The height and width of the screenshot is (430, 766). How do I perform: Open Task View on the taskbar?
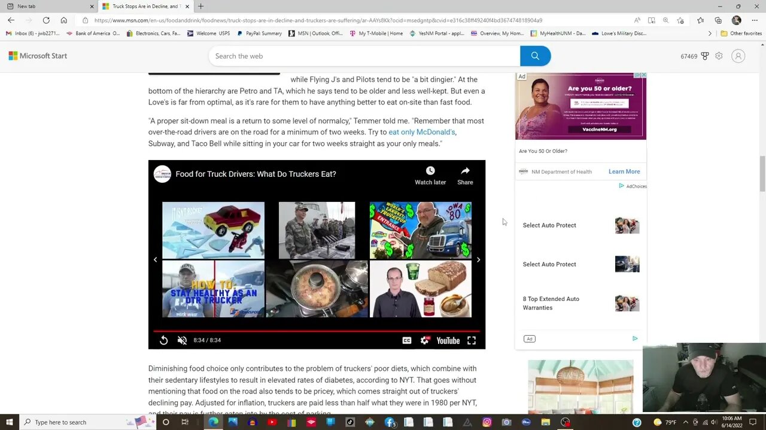(x=185, y=422)
